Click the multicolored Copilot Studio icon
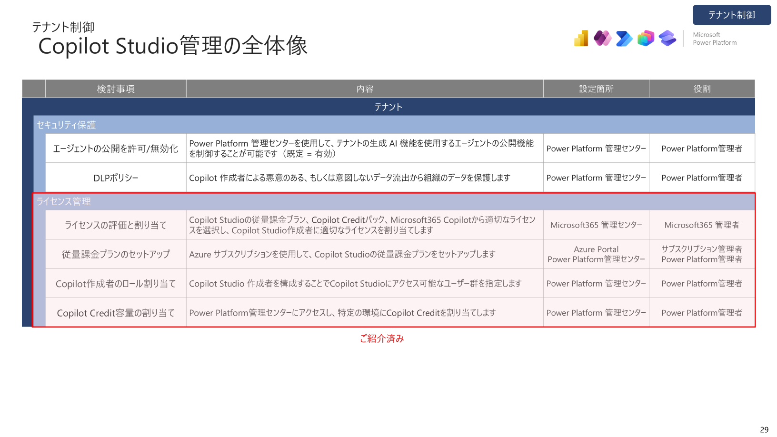 pos(646,38)
